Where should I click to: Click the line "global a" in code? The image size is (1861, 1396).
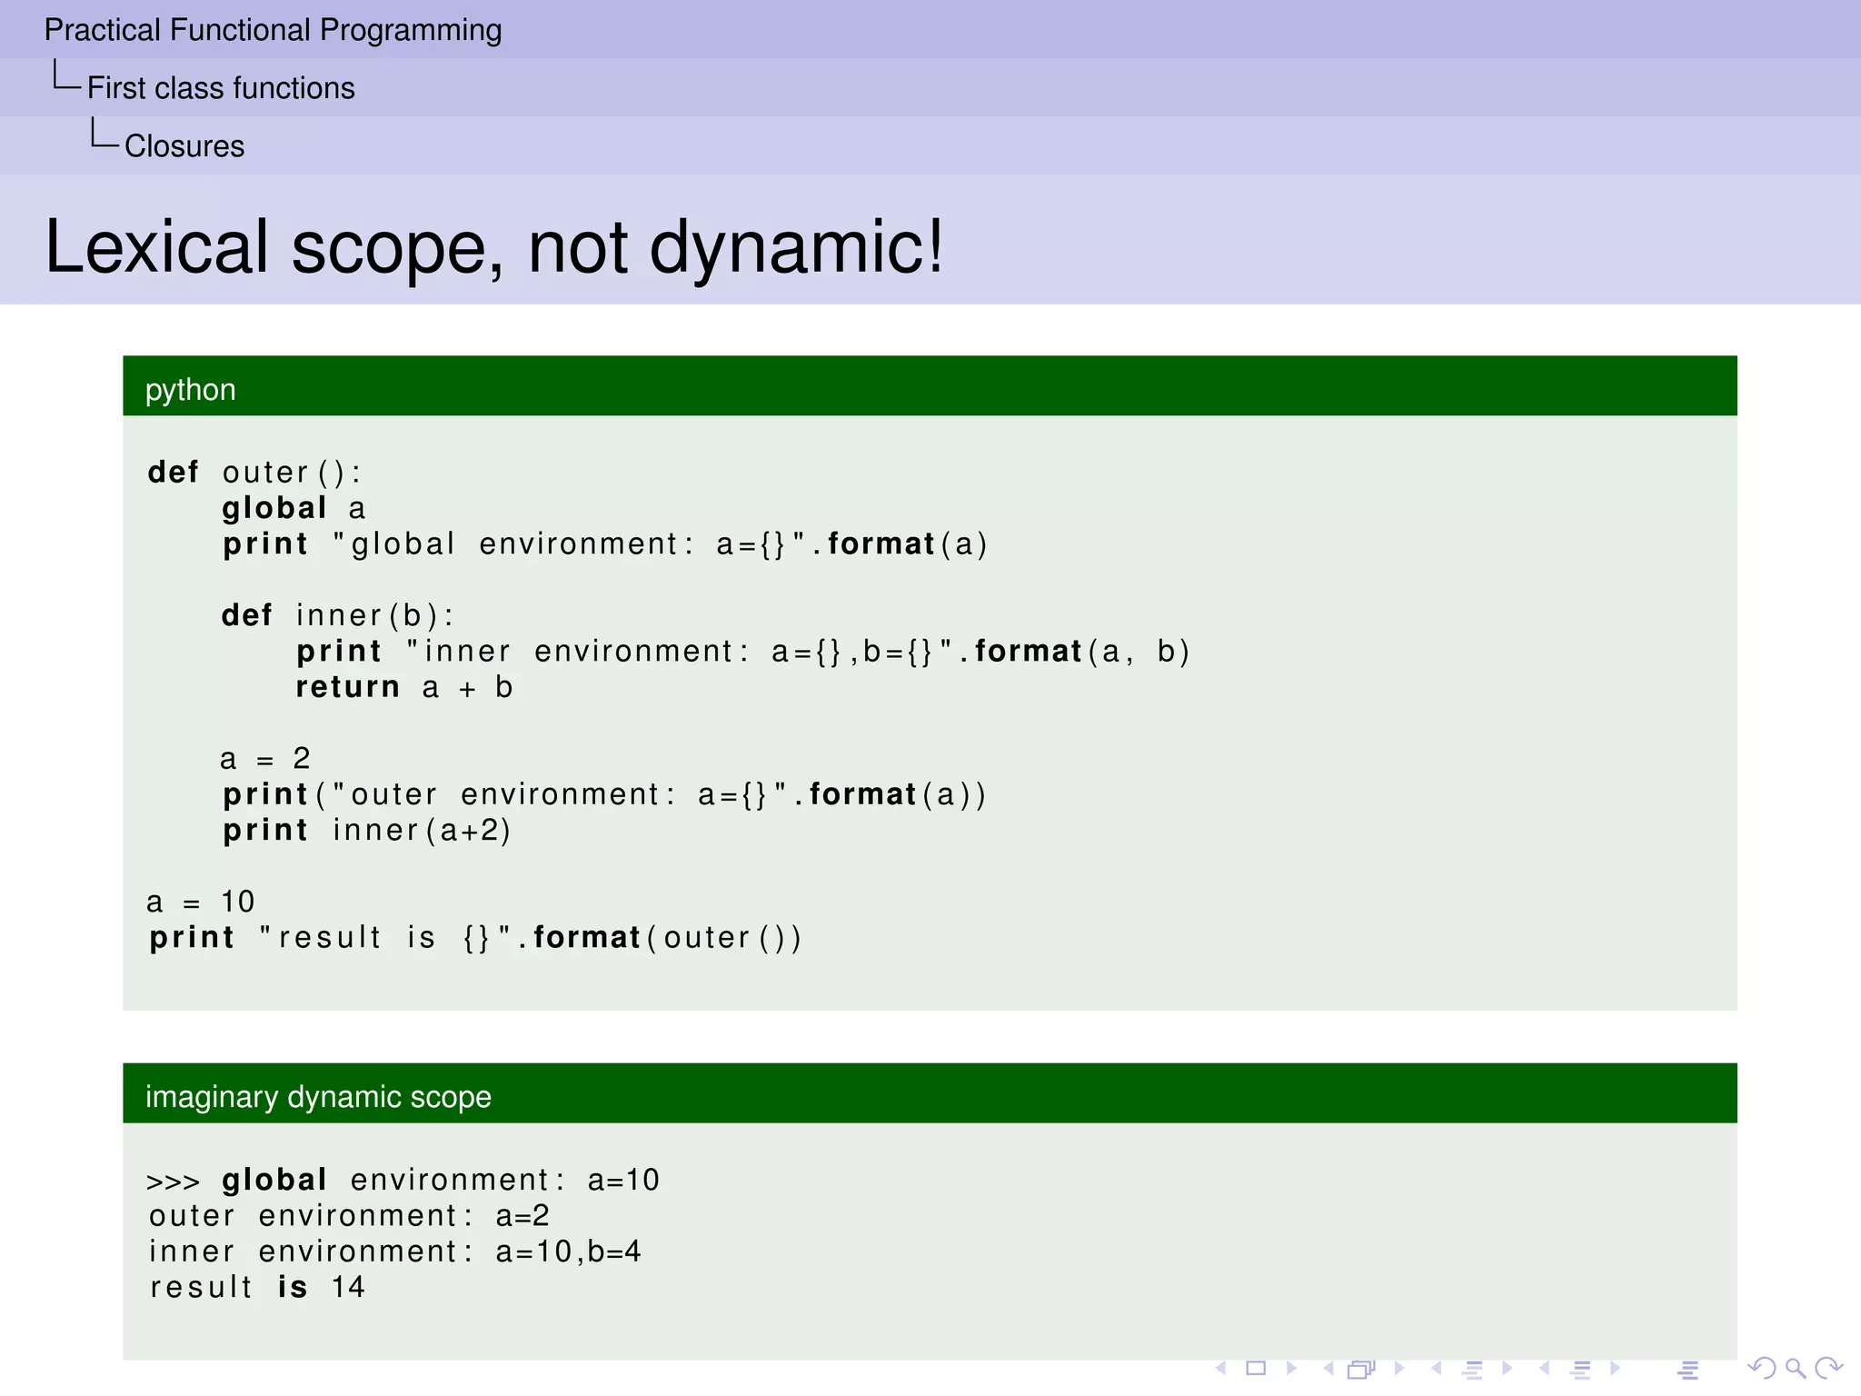tap(294, 508)
